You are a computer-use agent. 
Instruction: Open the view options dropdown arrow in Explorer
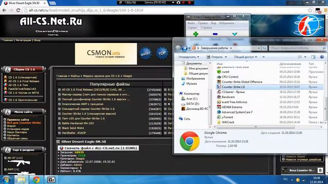pyautogui.click(x=305, y=57)
